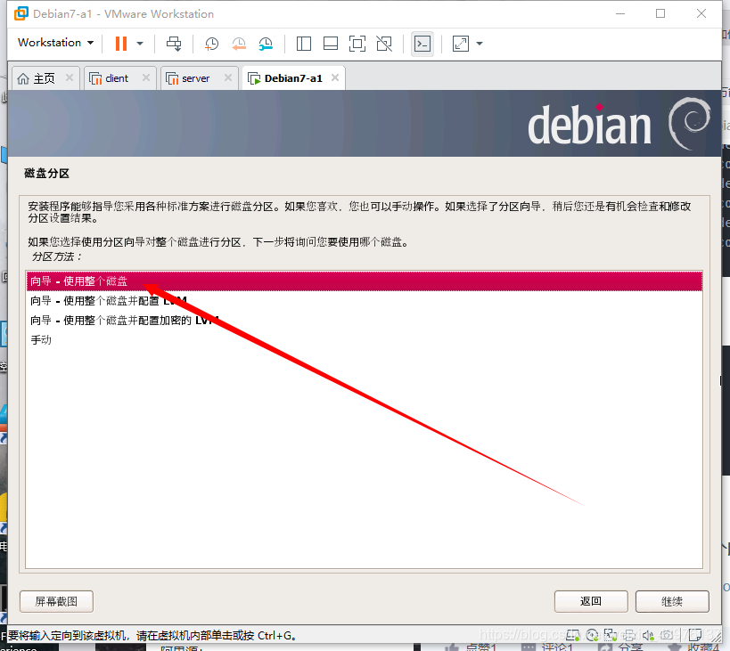This screenshot has width=730, height=651.
Task: Close the server tab
Action: tap(228, 77)
